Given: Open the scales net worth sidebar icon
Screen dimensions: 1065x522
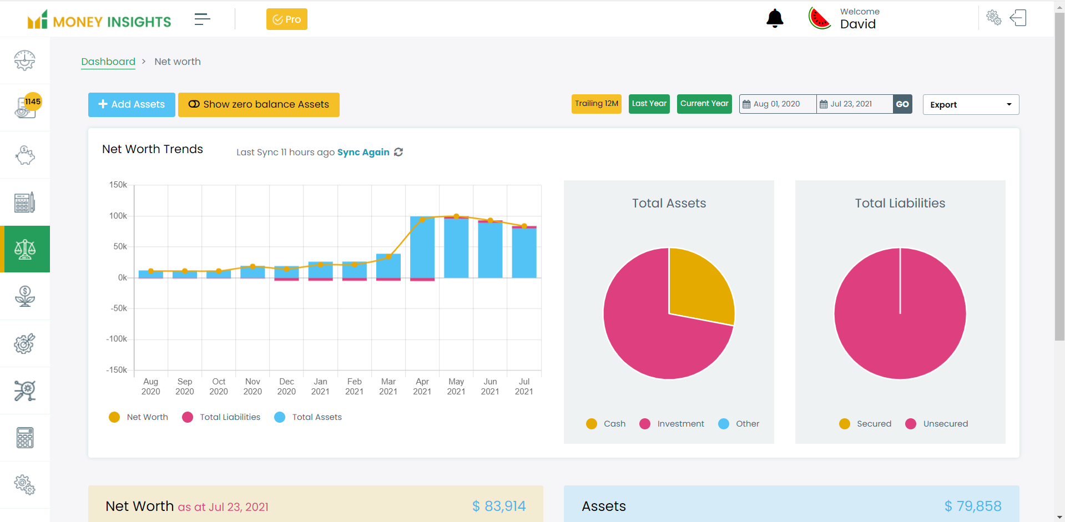Looking at the screenshot, I should tap(25, 250).
